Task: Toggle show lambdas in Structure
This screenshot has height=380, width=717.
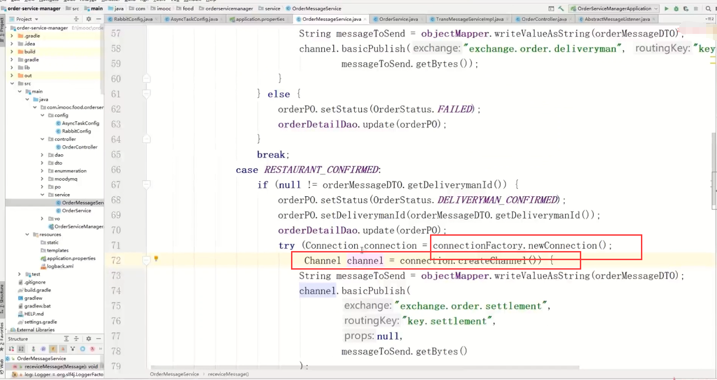Action: [x=92, y=349]
